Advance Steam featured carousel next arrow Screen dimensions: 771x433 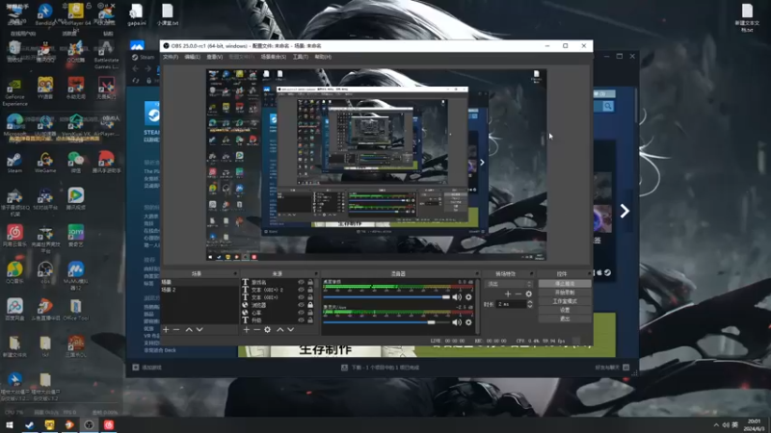(x=625, y=211)
